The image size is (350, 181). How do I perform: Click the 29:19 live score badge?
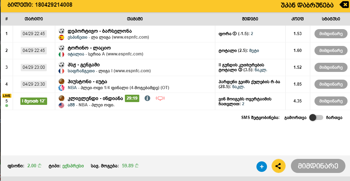(132, 98)
